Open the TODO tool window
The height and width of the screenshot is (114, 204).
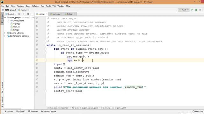pos(20,111)
